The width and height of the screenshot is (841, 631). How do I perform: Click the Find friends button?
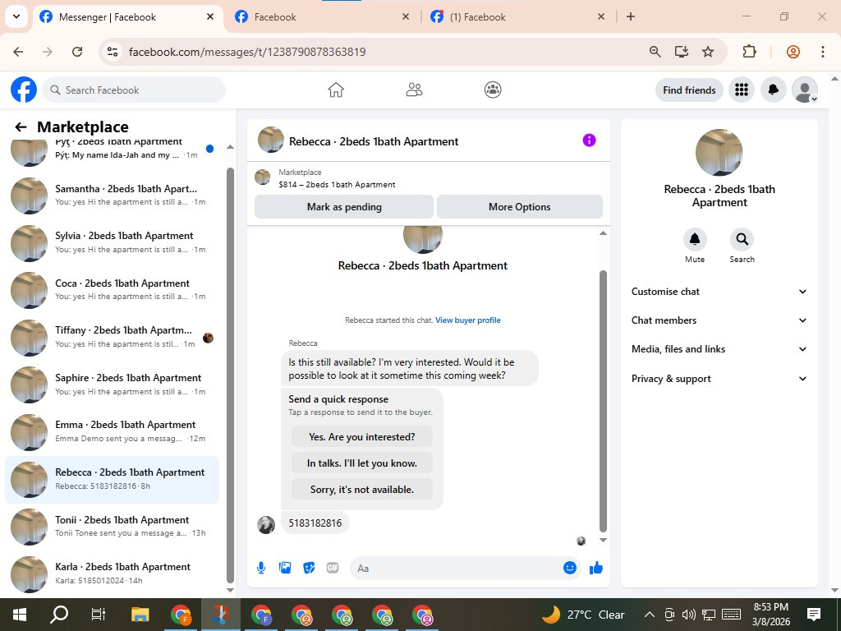(689, 90)
